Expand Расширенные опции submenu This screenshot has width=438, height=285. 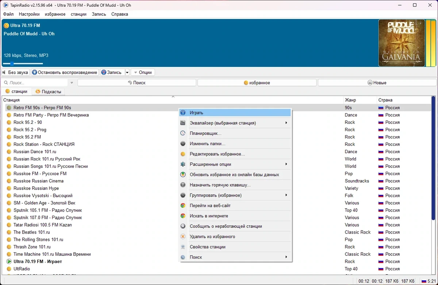click(x=286, y=164)
